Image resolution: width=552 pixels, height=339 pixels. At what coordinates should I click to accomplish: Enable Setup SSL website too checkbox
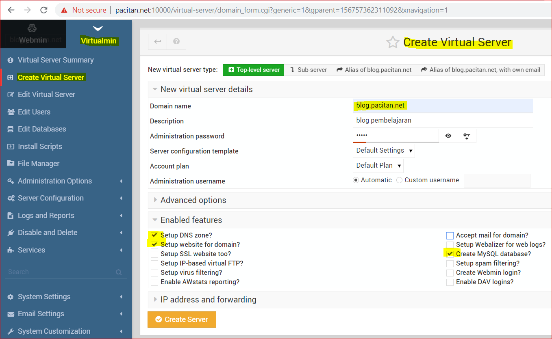pyautogui.click(x=154, y=254)
